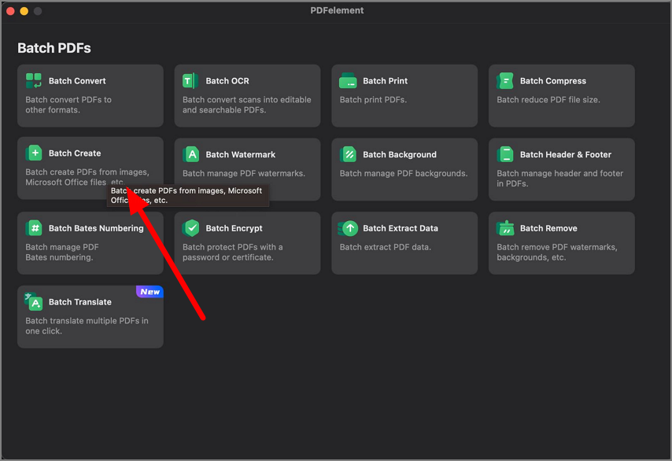Click 'Batch protect PDFs with a password' description
672x461 pixels.
coord(232,252)
